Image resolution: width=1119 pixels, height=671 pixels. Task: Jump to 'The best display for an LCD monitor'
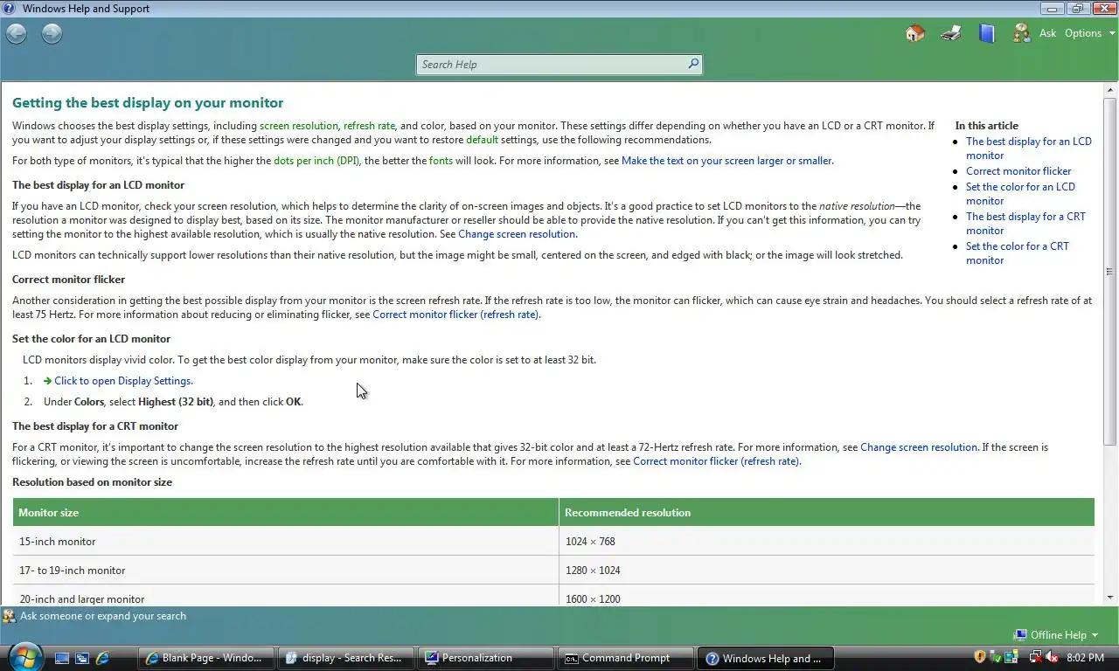click(x=1028, y=149)
